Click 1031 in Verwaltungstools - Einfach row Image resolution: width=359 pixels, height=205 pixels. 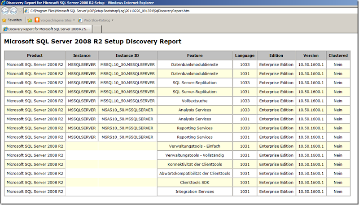tap(245, 146)
